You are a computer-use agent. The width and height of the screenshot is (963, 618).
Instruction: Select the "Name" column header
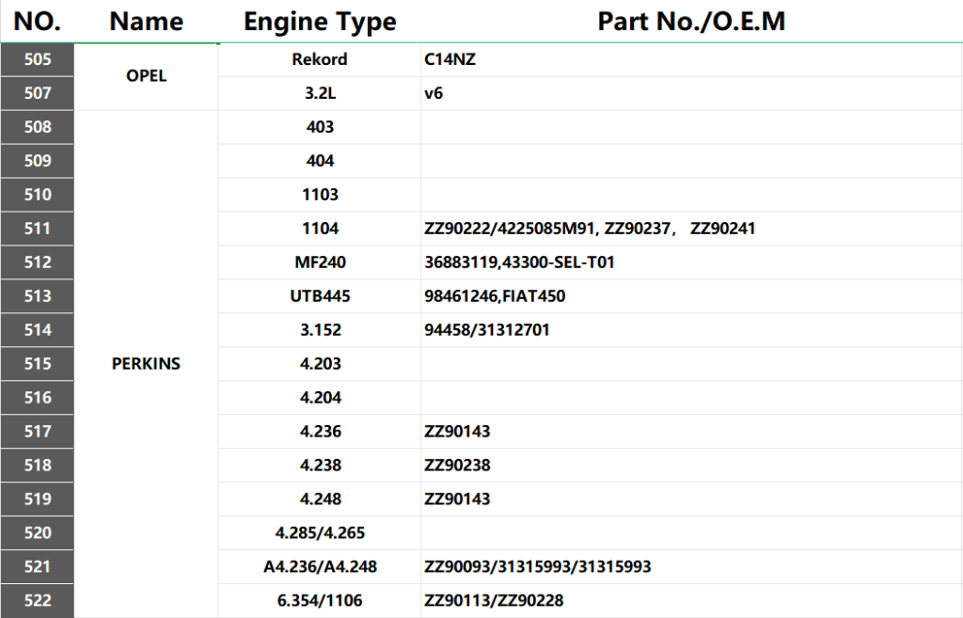146,22
